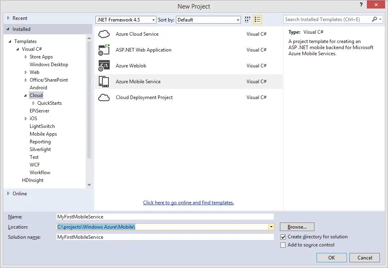Click the templates tree scroll up arrow
This screenshot has height=268, width=388.
coord(89,38)
